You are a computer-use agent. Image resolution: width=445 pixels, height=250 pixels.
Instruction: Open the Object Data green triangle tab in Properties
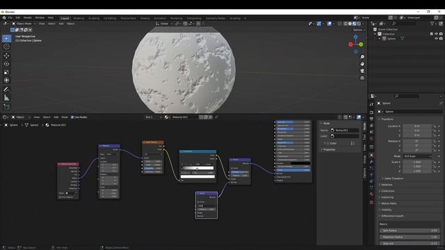[x=371, y=187]
